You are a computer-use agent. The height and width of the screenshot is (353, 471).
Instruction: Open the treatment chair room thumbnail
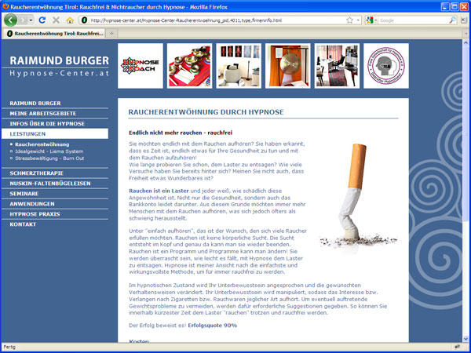[239, 66]
